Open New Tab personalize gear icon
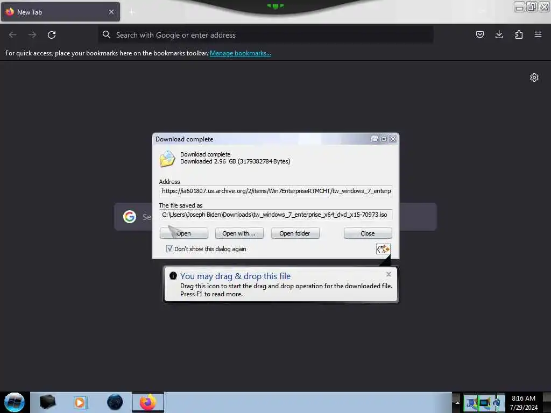Viewport: 551px width, 413px height. [x=534, y=77]
